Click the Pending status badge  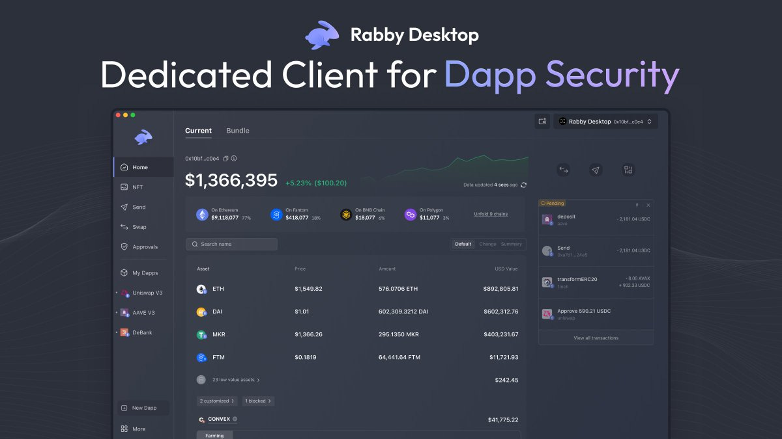[553, 203]
